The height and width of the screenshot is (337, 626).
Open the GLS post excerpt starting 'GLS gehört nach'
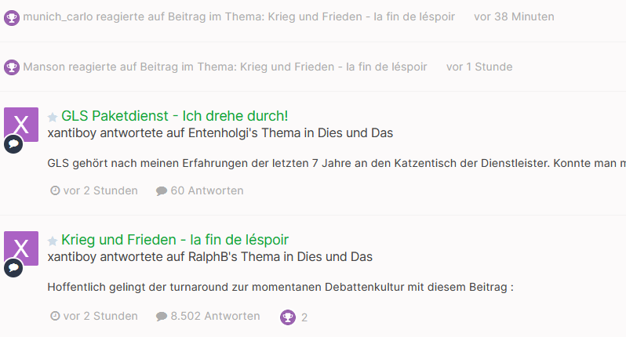click(337, 163)
